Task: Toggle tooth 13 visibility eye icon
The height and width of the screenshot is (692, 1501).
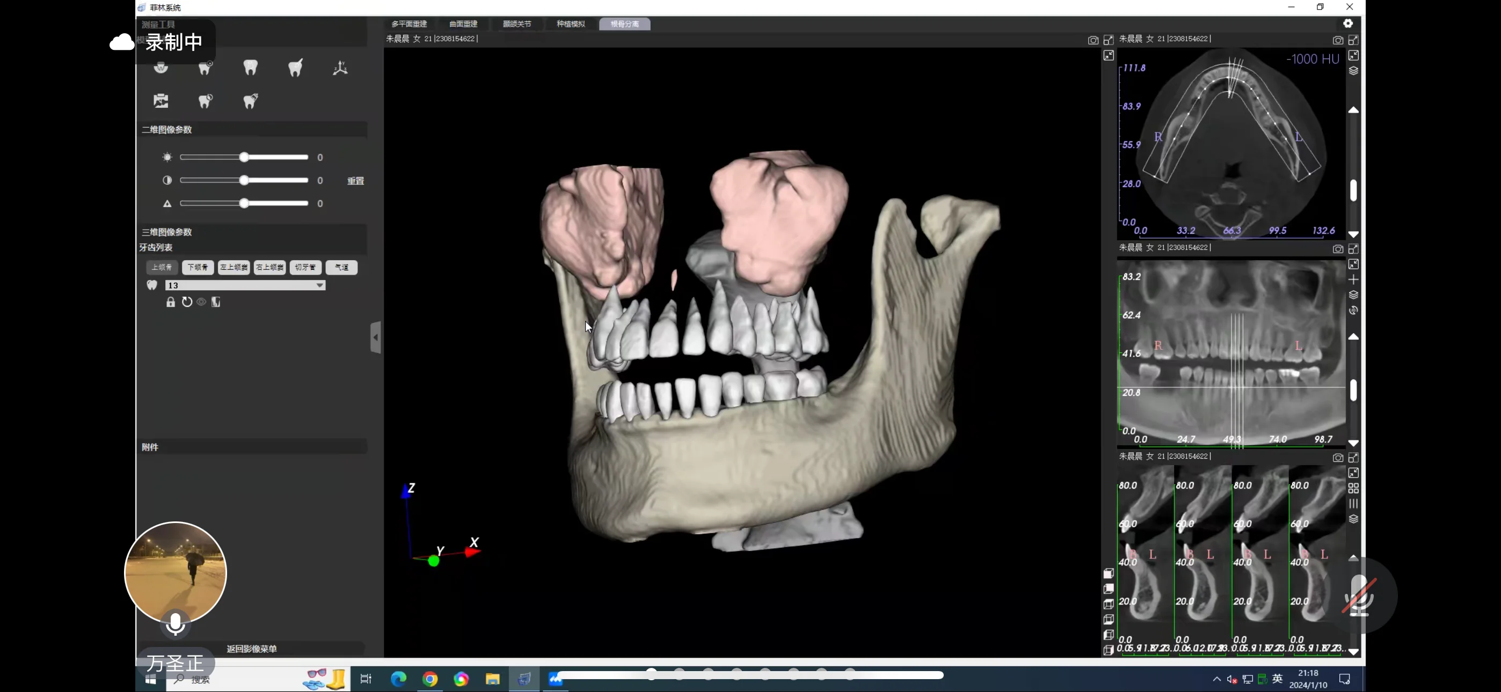Action: [x=201, y=301]
